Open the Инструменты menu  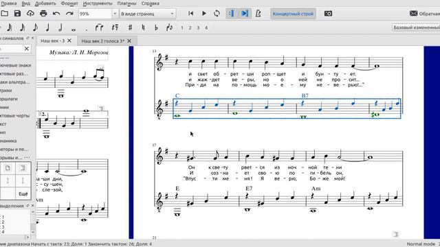pyautogui.click(x=98, y=3)
